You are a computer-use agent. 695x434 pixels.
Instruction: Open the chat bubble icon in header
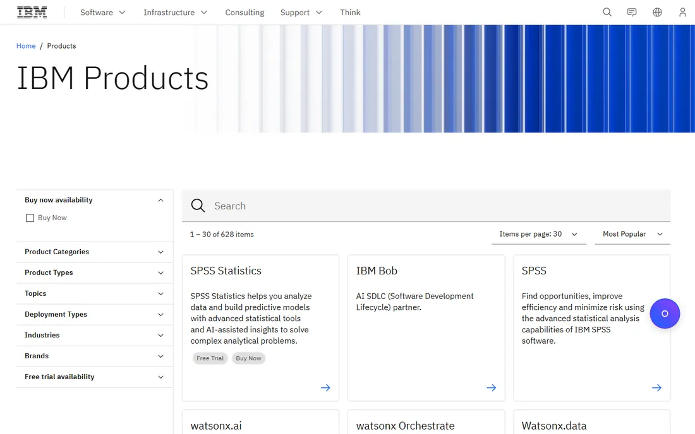632,13
